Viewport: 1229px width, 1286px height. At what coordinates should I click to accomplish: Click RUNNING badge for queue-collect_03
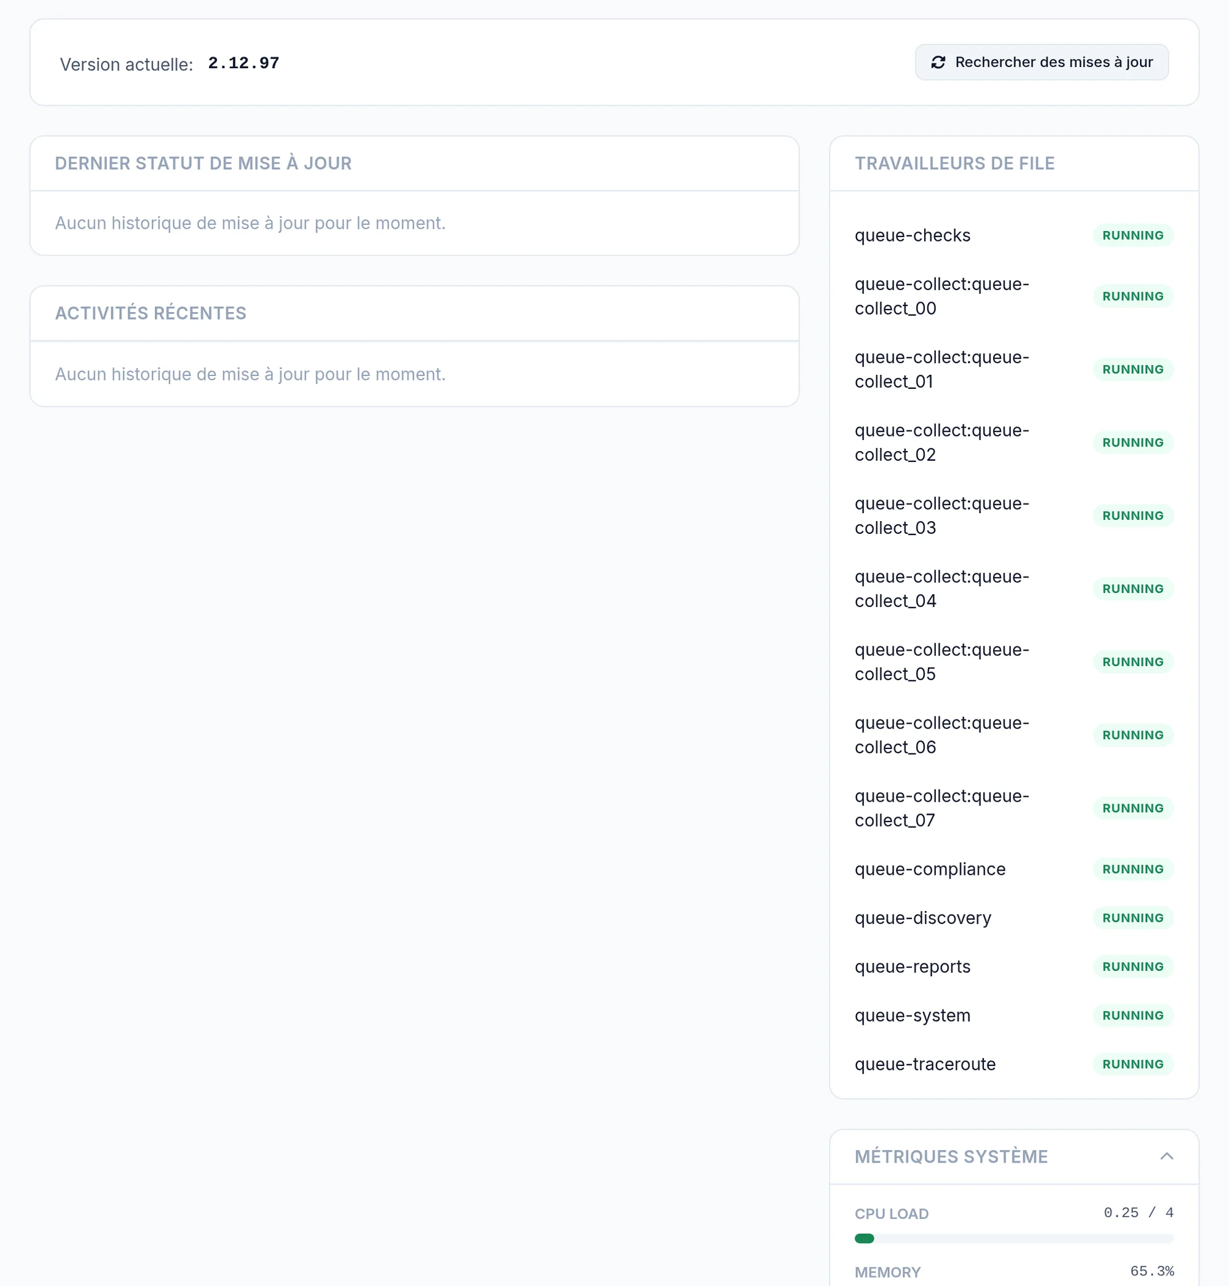click(x=1133, y=516)
